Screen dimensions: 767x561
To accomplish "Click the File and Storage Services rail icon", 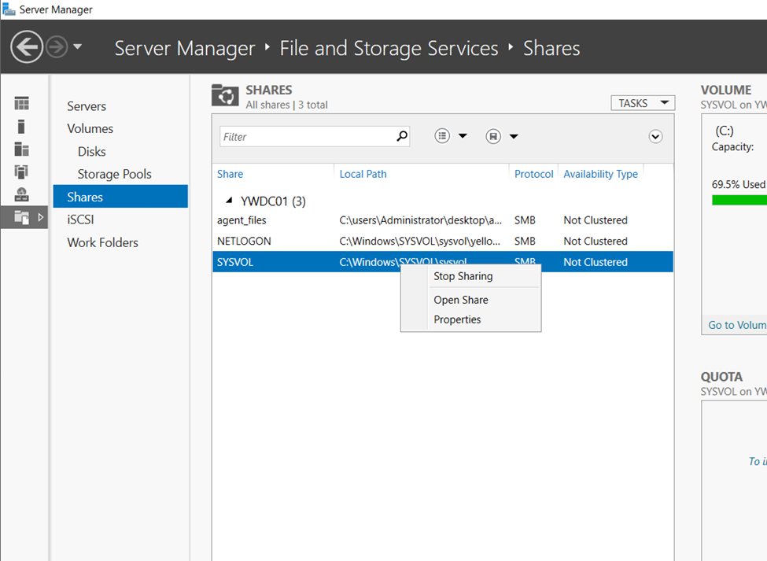I will pos(21,217).
